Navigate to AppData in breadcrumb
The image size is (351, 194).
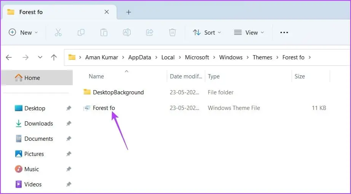click(140, 57)
